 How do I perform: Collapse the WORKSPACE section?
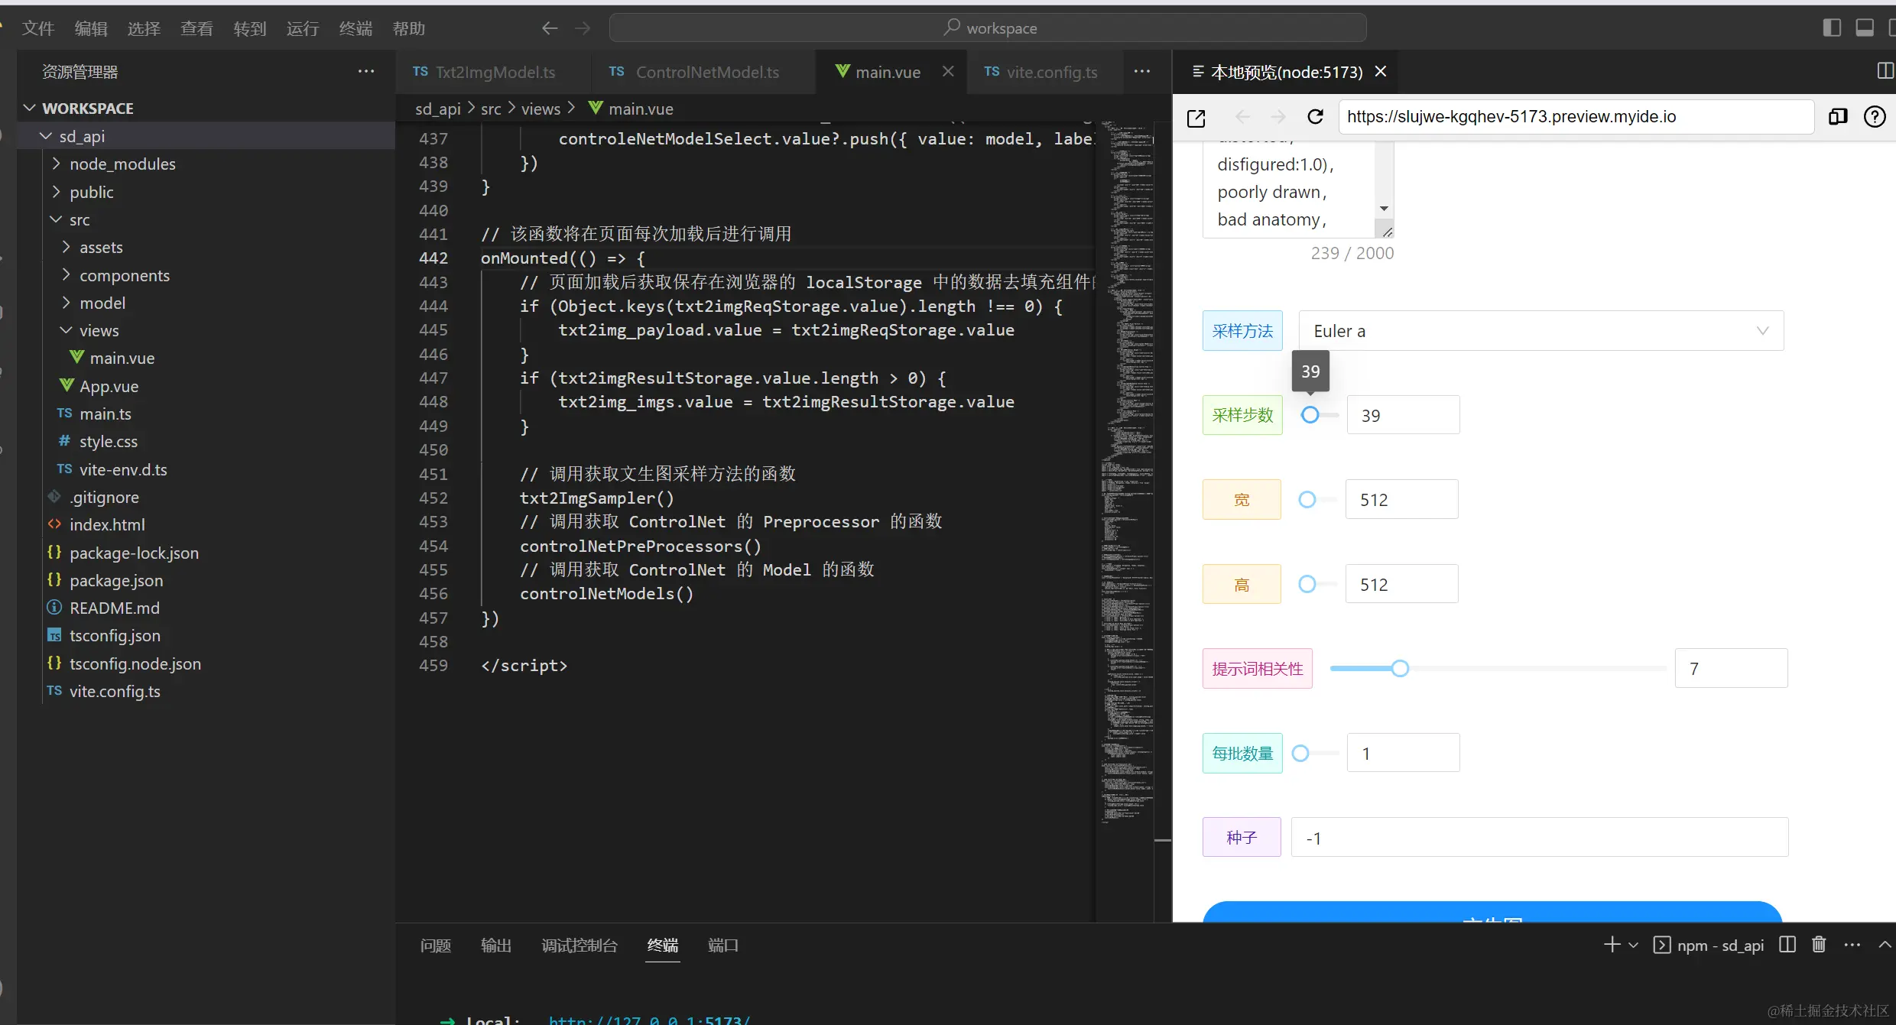(x=30, y=108)
